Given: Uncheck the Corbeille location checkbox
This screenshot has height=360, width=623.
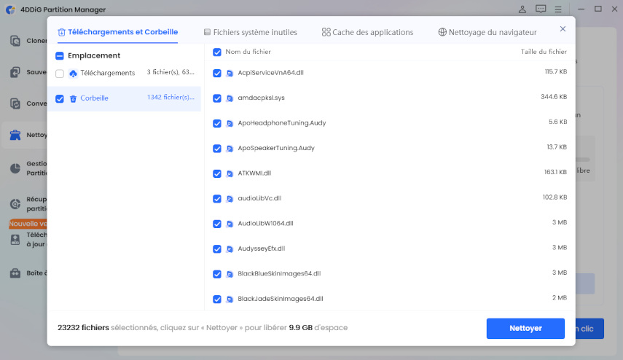Looking at the screenshot, I should point(60,98).
